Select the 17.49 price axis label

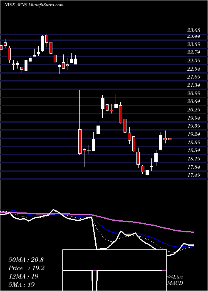click(194, 175)
